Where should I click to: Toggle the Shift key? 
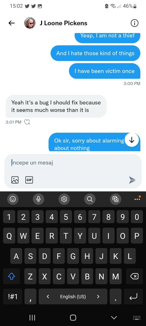point(12,276)
